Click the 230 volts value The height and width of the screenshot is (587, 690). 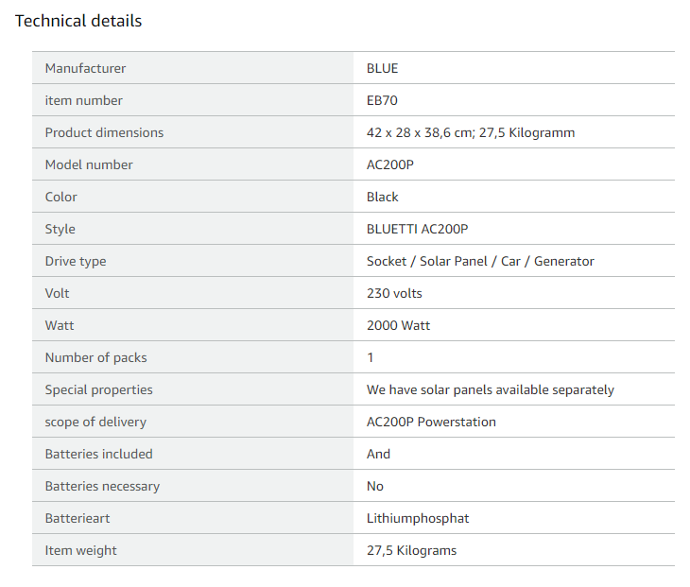[394, 293]
